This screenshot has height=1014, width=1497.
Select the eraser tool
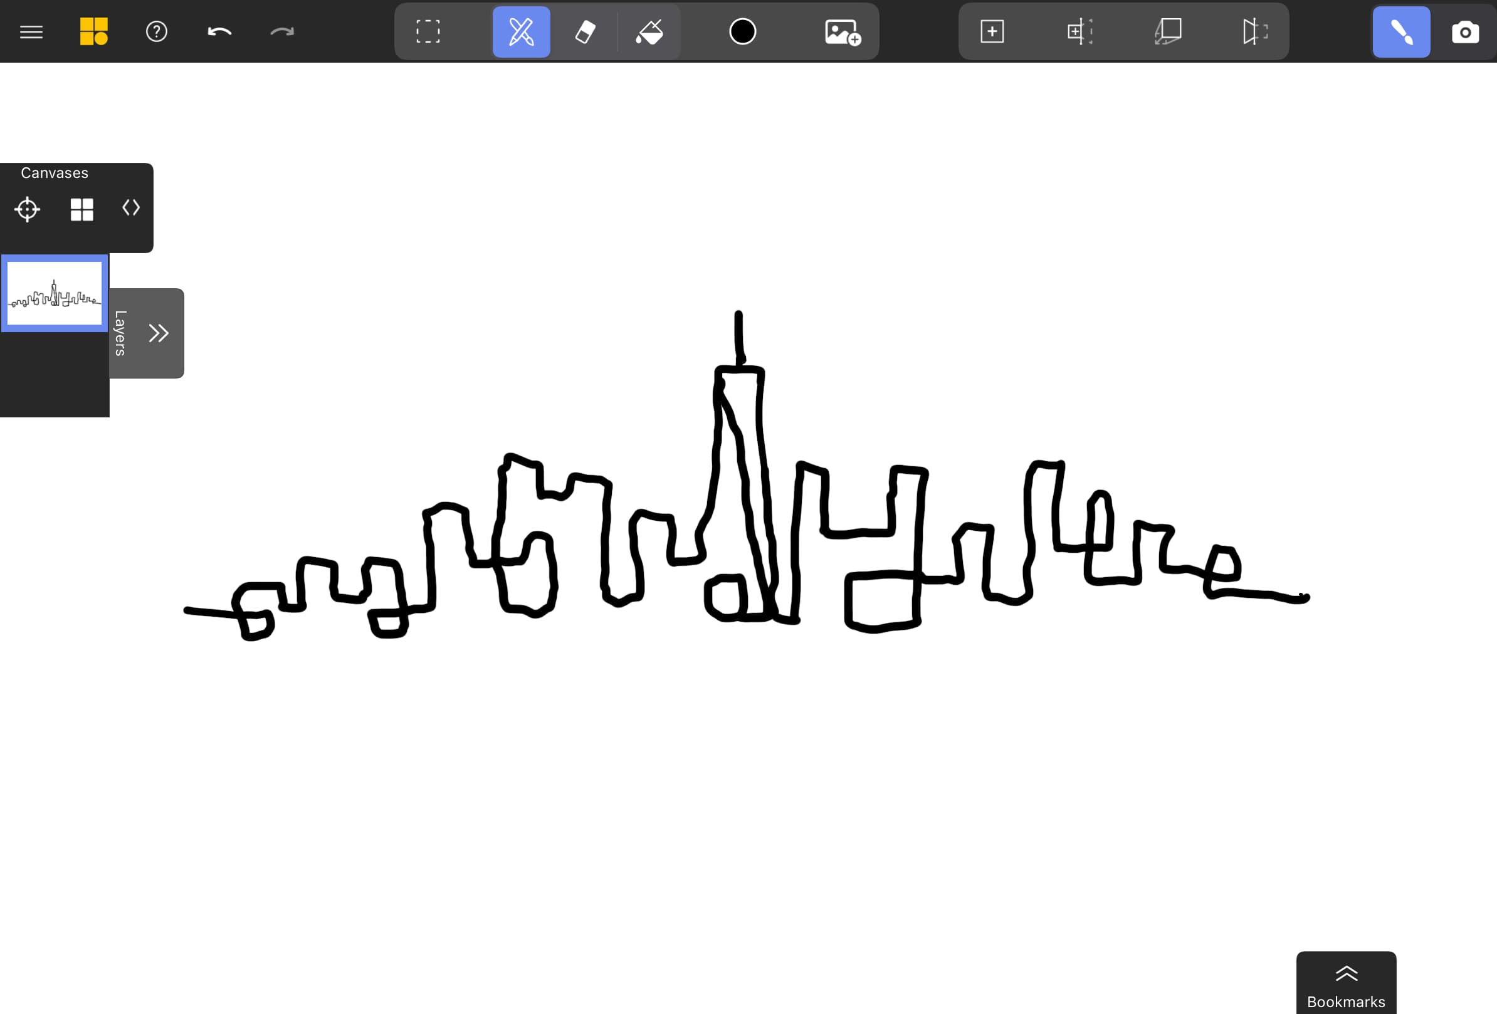584,31
